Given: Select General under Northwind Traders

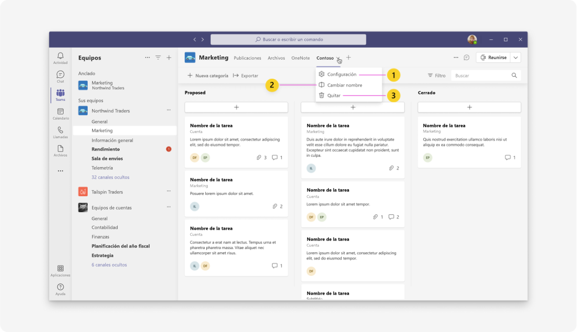Looking at the screenshot, I should [99, 121].
